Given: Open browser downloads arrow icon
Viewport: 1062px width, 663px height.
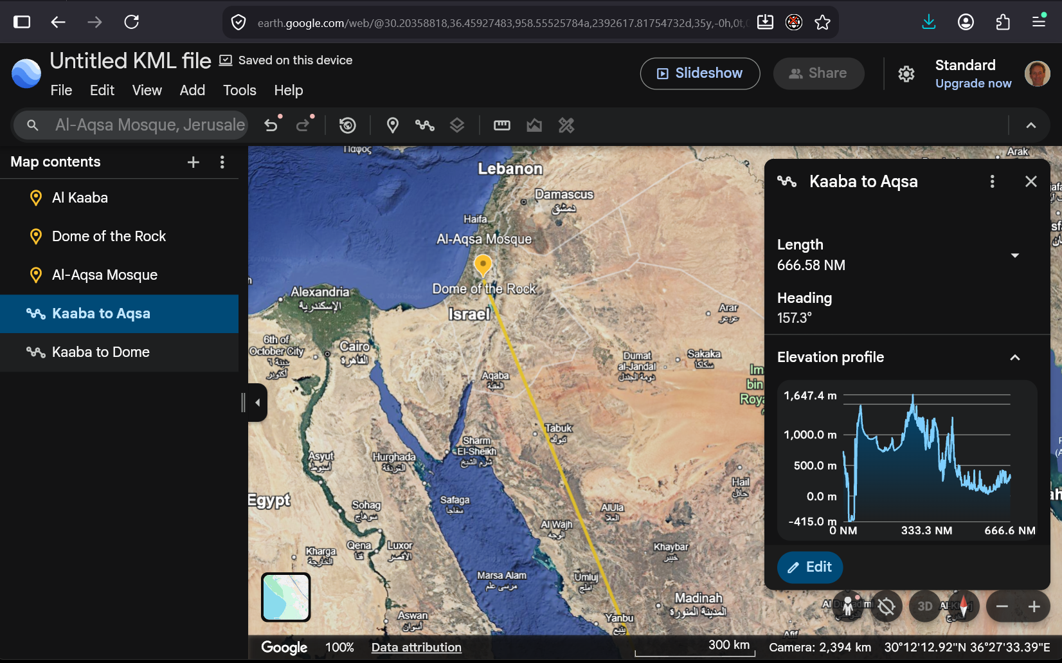Looking at the screenshot, I should tap(928, 22).
